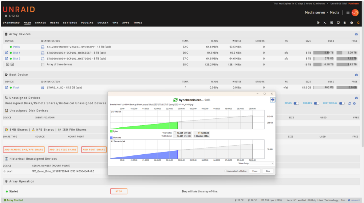
Task: Open the help question mark icon
Action: coord(352,23)
